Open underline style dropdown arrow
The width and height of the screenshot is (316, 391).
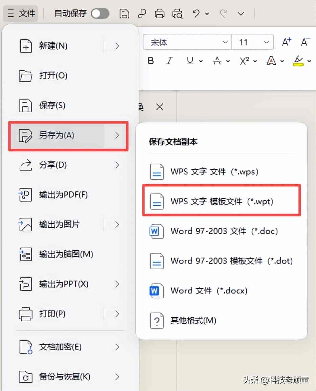pyautogui.click(x=201, y=61)
